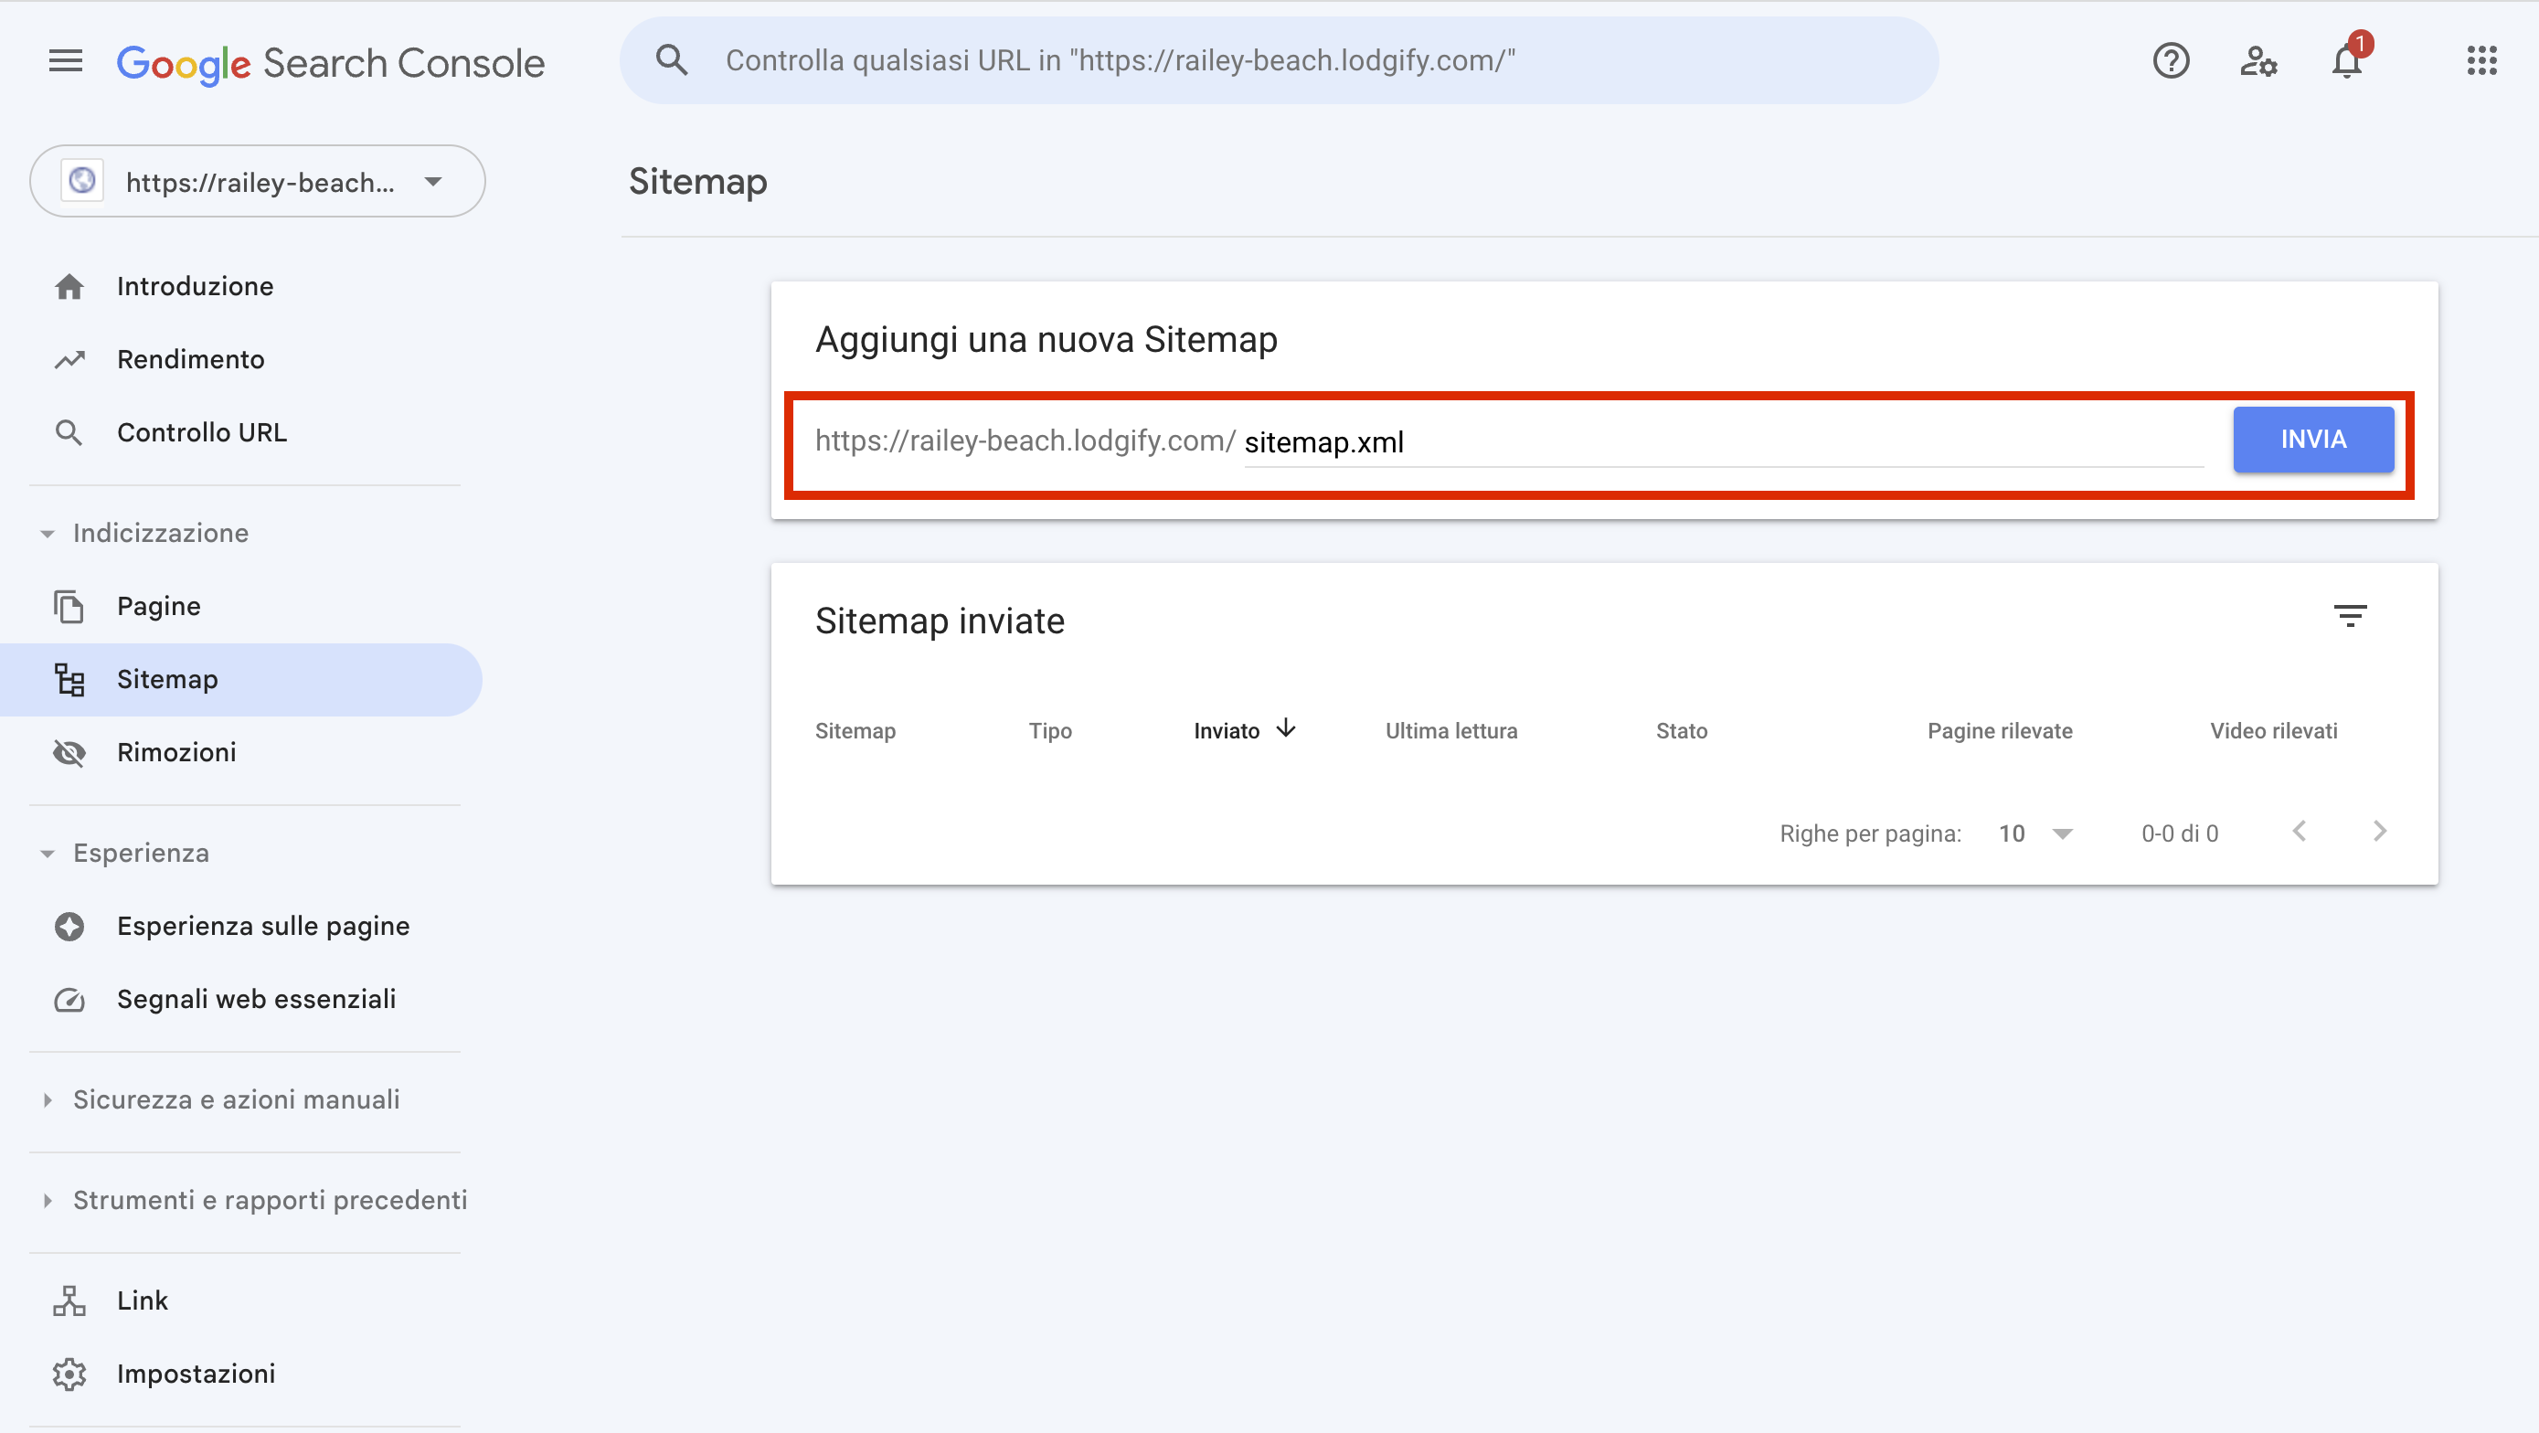The width and height of the screenshot is (2539, 1433).
Task: Open the Google apps grid
Action: [x=2481, y=61]
